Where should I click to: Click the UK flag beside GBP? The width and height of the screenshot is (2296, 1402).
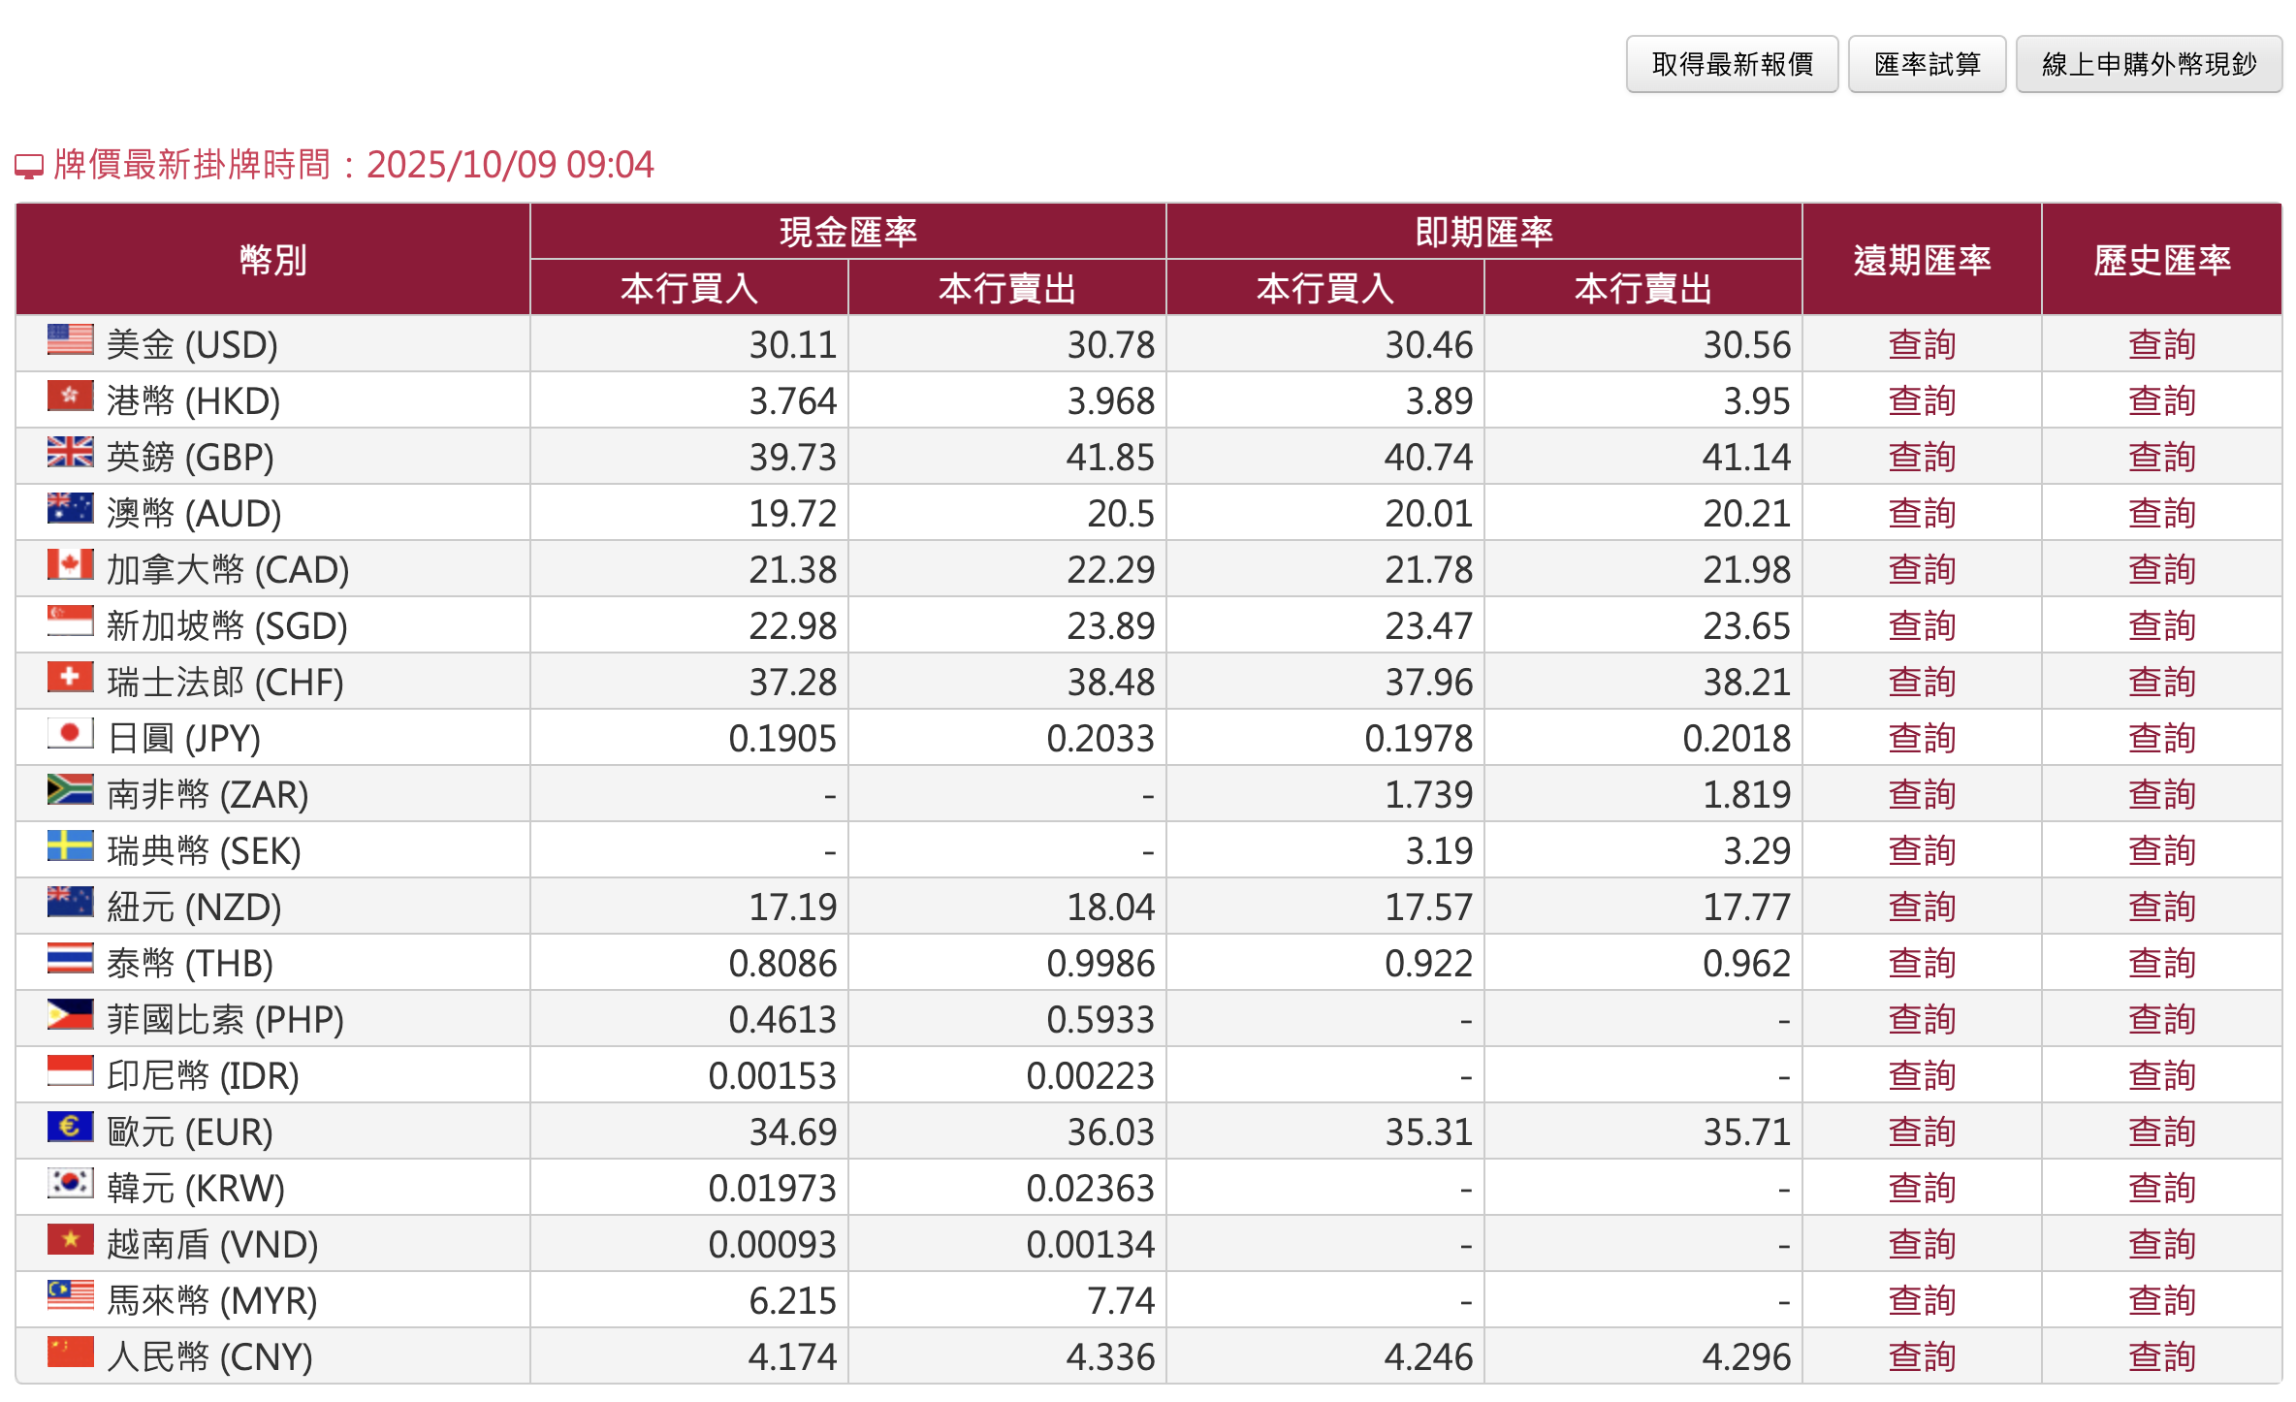pos(70,453)
